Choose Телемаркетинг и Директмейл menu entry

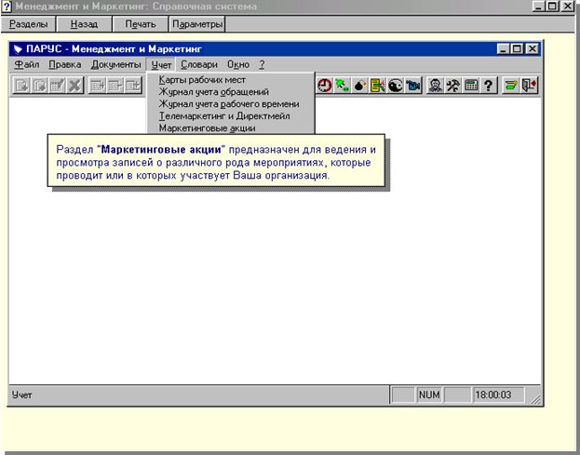pyautogui.click(x=231, y=116)
